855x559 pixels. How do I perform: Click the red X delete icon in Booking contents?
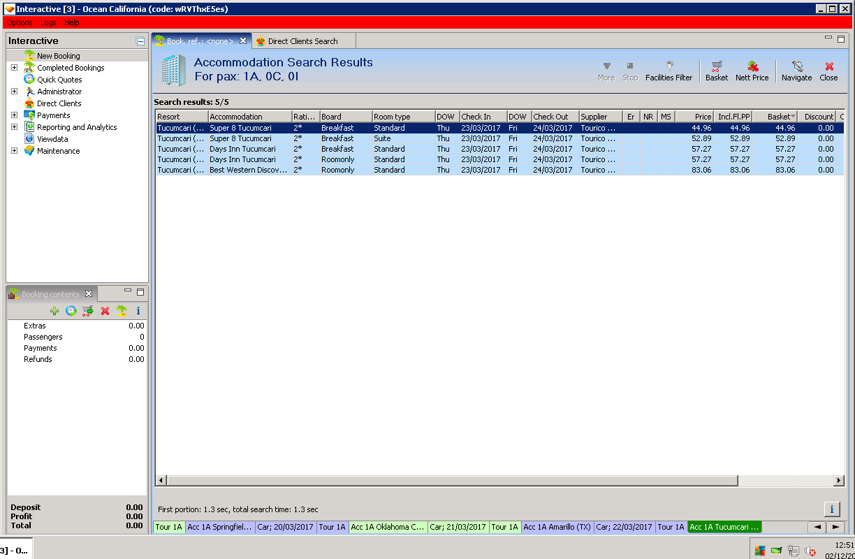pyautogui.click(x=105, y=311)
